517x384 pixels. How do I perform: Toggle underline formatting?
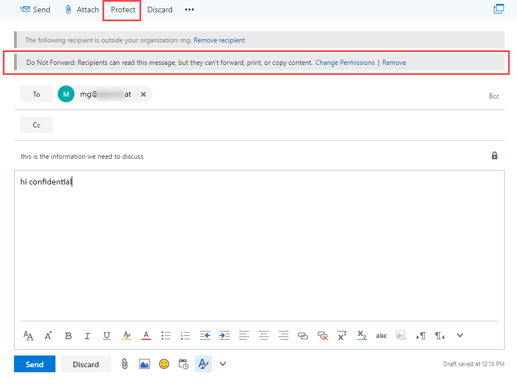[106, 335]
